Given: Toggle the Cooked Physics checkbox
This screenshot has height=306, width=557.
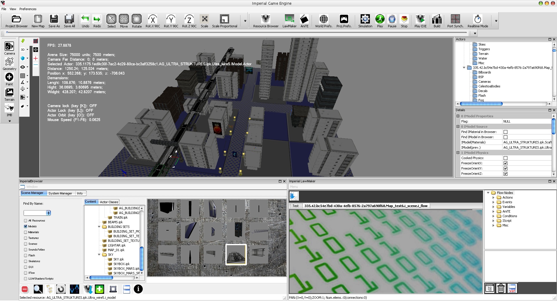Looking at the screenshot, I should pyautogui.click(x=505, y=158).
